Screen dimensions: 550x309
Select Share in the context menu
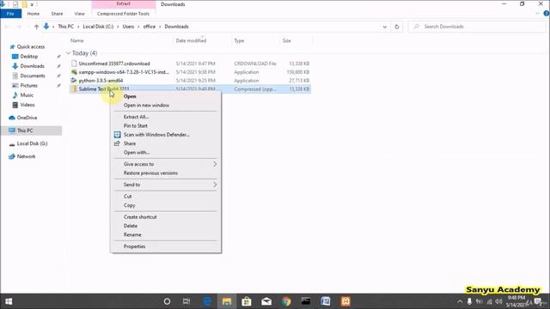[x=130, y=143]
